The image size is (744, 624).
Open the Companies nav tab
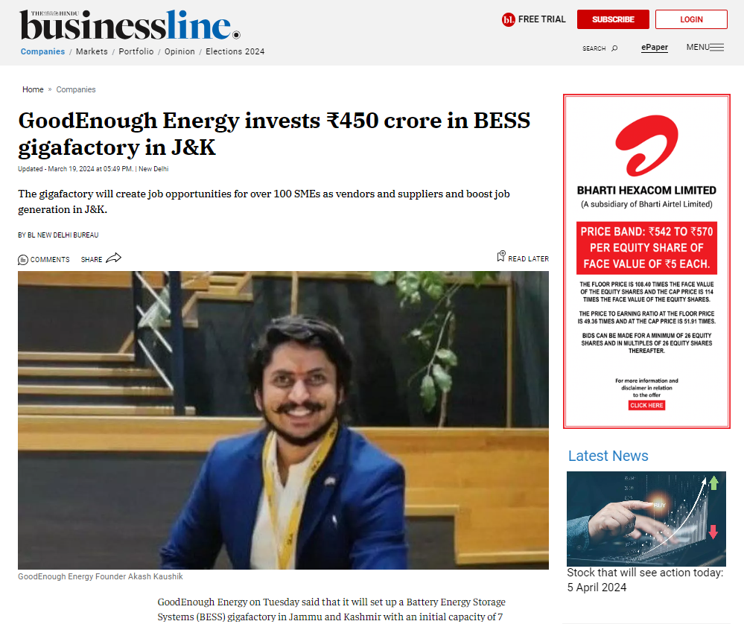point(42,51)
